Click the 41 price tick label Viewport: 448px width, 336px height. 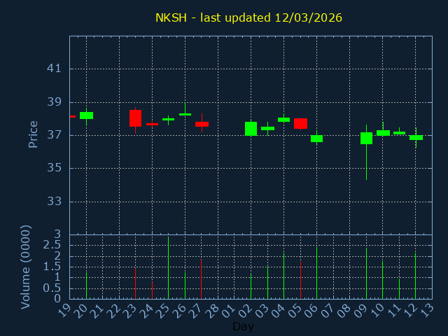coord(55,69)
